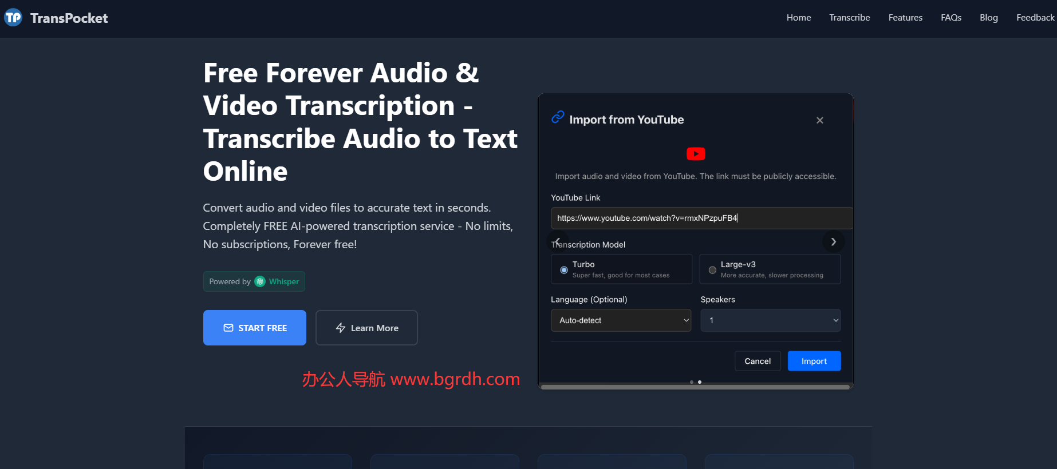
Task: Select the Turbo transcription model
Action: pyautogui.click(x=621, y=269)
